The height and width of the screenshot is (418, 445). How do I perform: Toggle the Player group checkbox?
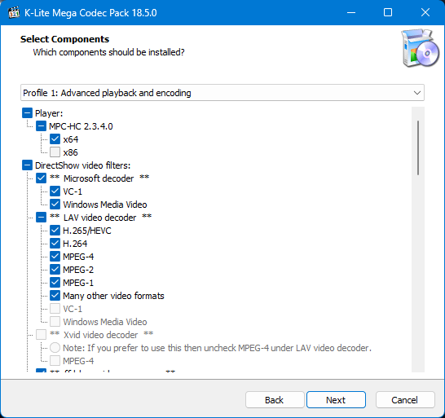point(27,113)
